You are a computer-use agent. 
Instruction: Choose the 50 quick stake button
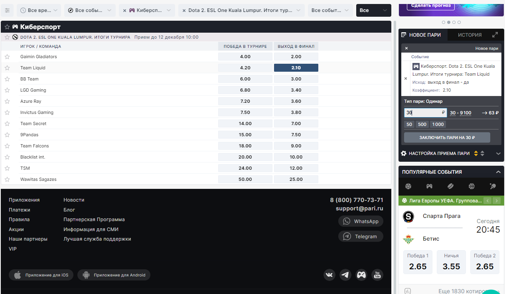click(409, 124)
